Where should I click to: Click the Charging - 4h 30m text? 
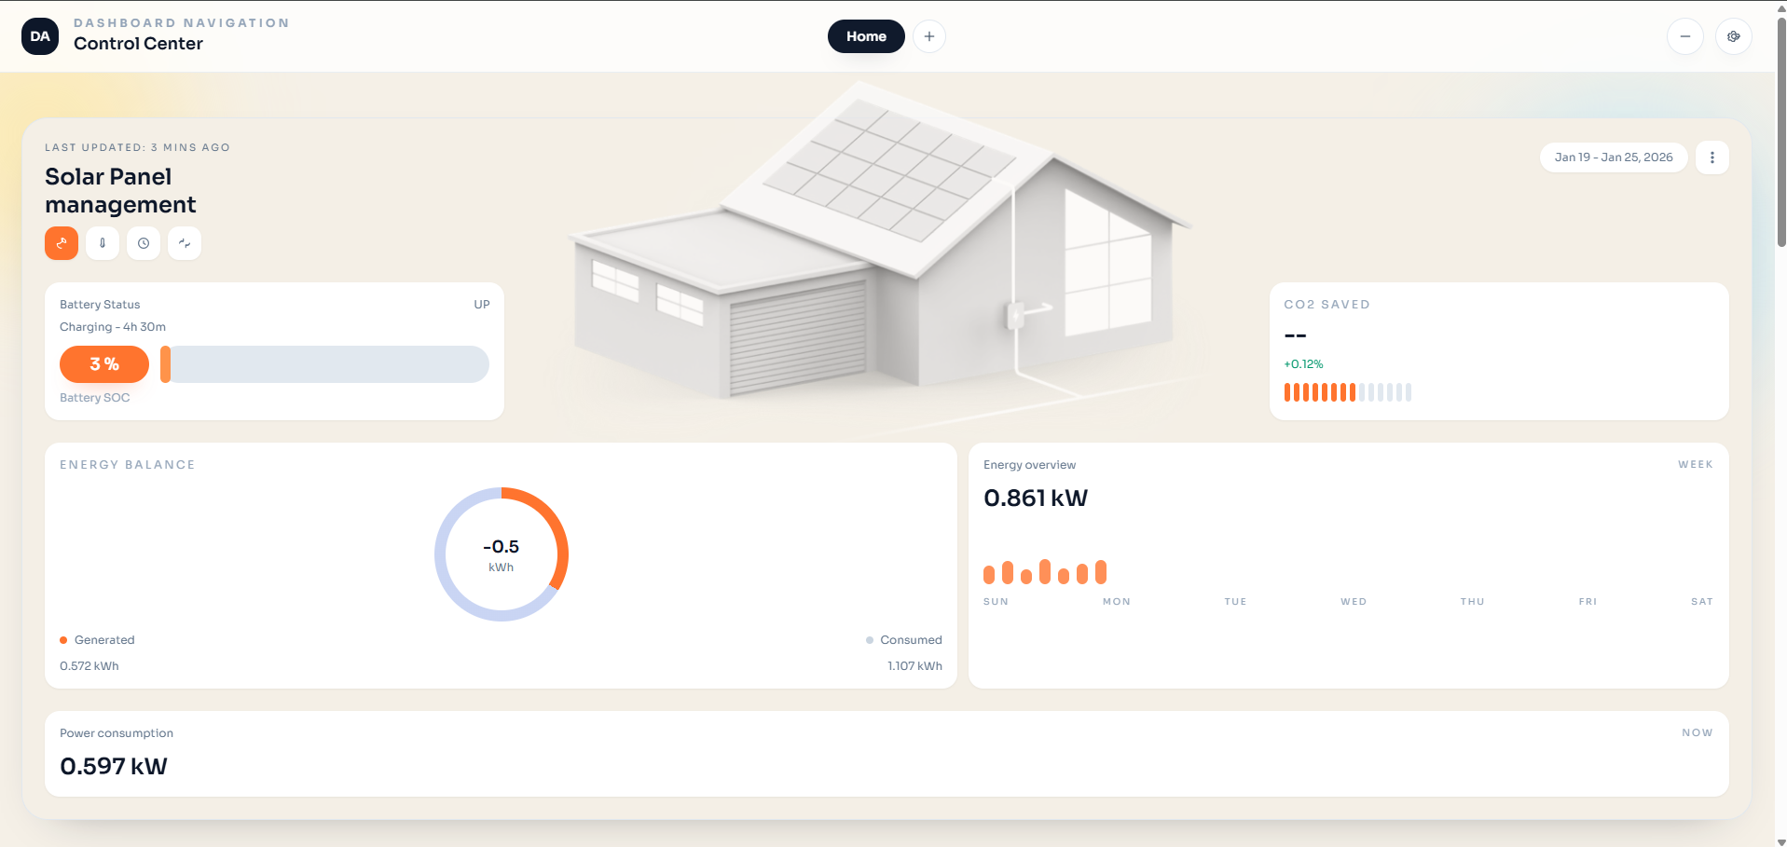point(113,327)
